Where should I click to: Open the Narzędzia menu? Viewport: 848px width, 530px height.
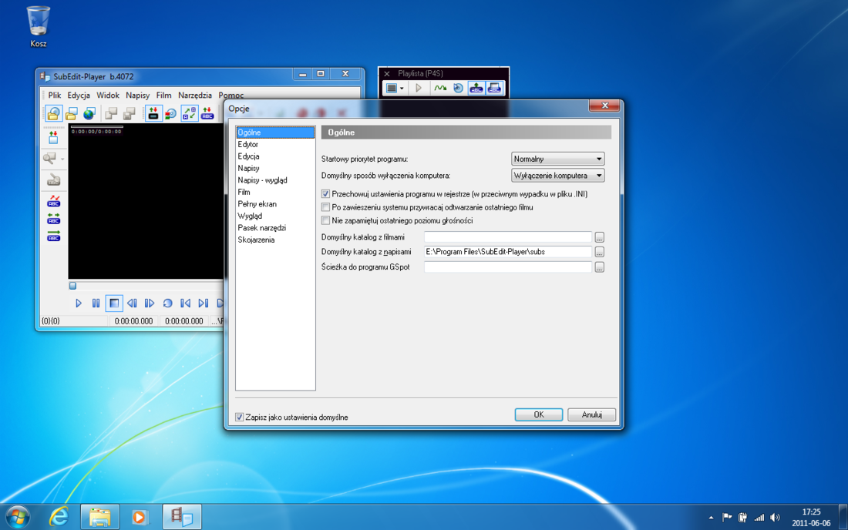pyautogui.click(x=195, y=95)
